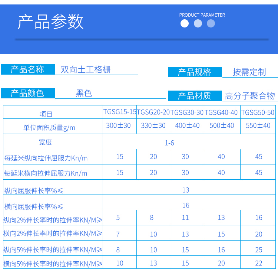Click the value 16 in 横向屈服伸长率 row

click(186, 205)
